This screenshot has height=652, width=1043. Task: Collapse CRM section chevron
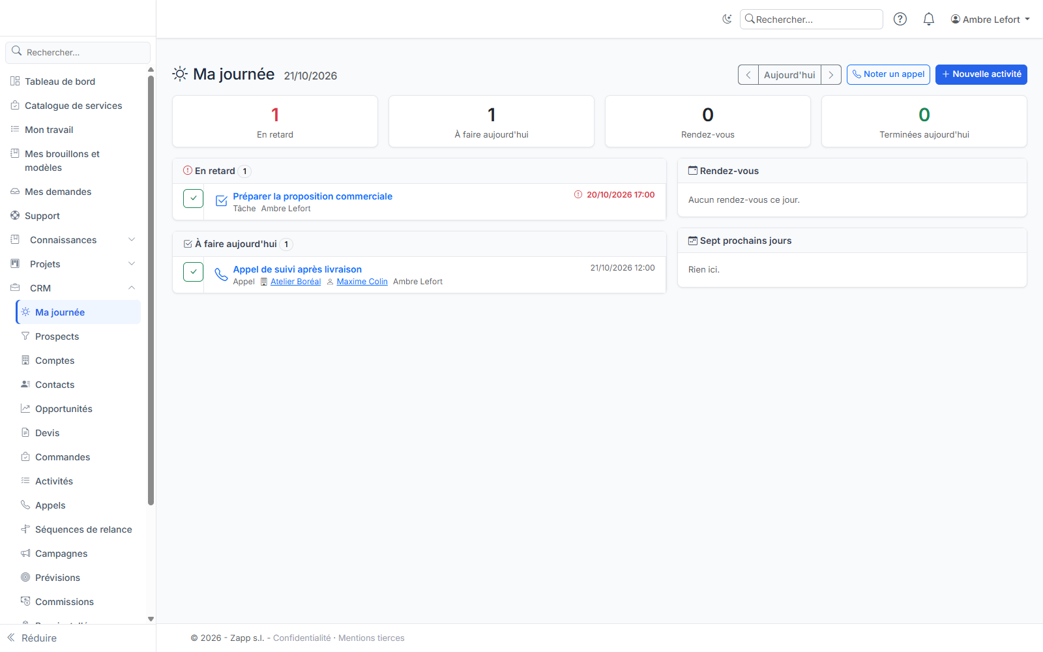(x=132, y=288)
